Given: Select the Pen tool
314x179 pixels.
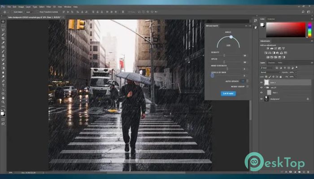Looking at the screenshot, I should 3,81.
